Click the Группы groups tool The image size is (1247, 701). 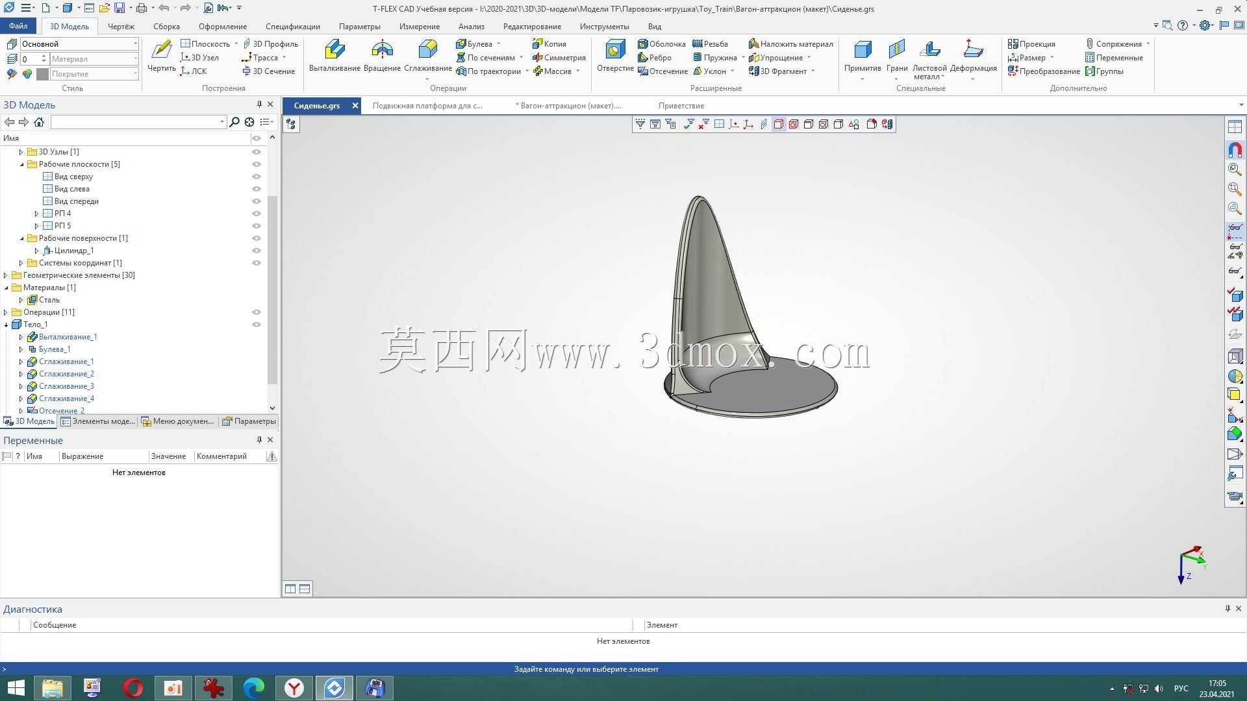[1104, 71]
